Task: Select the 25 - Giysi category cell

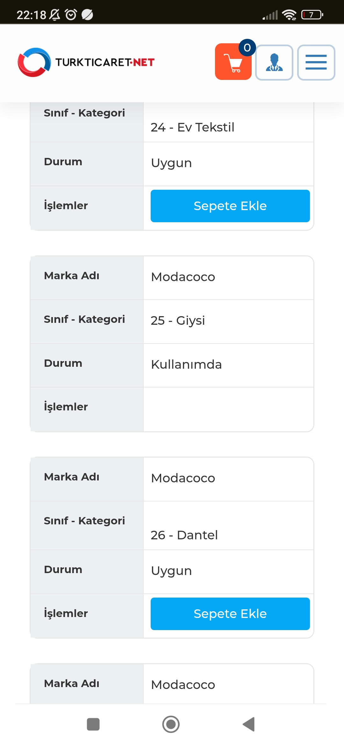Action: (x=228, y=321)
